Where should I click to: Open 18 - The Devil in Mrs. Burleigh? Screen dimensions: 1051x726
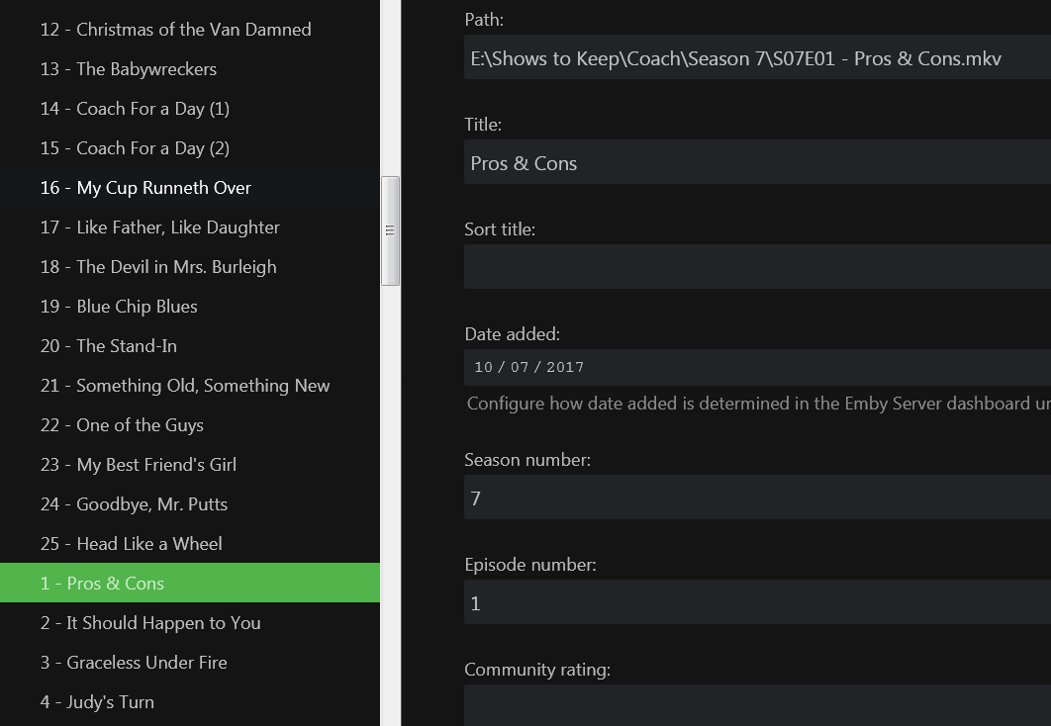tap(158, 267)
